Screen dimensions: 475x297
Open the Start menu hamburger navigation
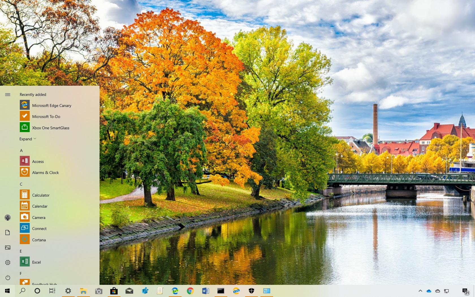pyautogui.click(x=8, y=94)
